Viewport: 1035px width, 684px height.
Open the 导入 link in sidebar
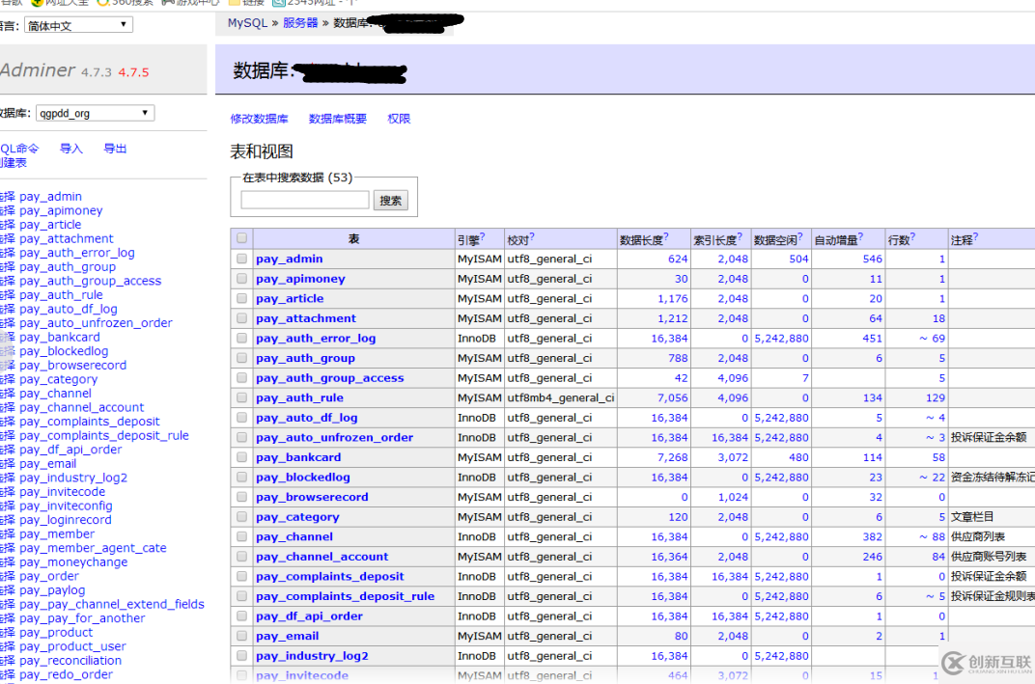[71, 149]
